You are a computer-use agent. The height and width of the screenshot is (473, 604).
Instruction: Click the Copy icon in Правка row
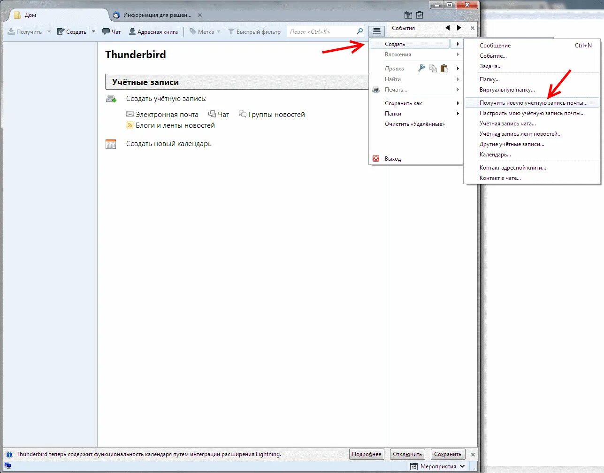click(x=433, y=68)
